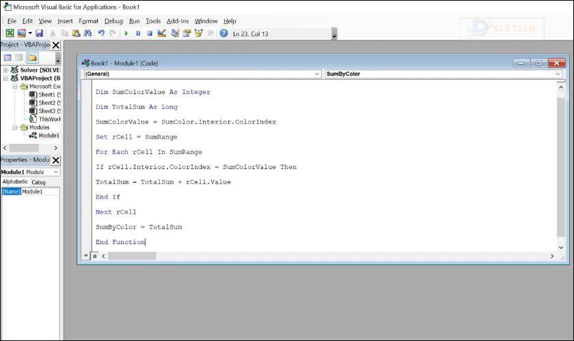The height and width of the screenshot is (341, 574).
Task: Run the macro with green play icon
Action: pyautogui.click(x=126, y=33)
